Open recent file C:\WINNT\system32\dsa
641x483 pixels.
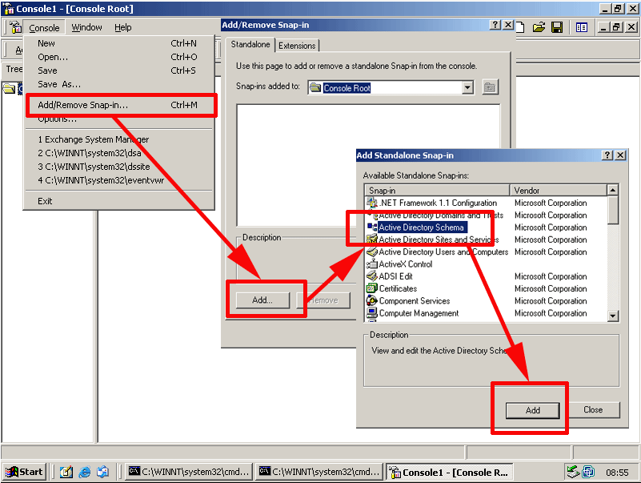pyautogui.click(x=118, y=153)
